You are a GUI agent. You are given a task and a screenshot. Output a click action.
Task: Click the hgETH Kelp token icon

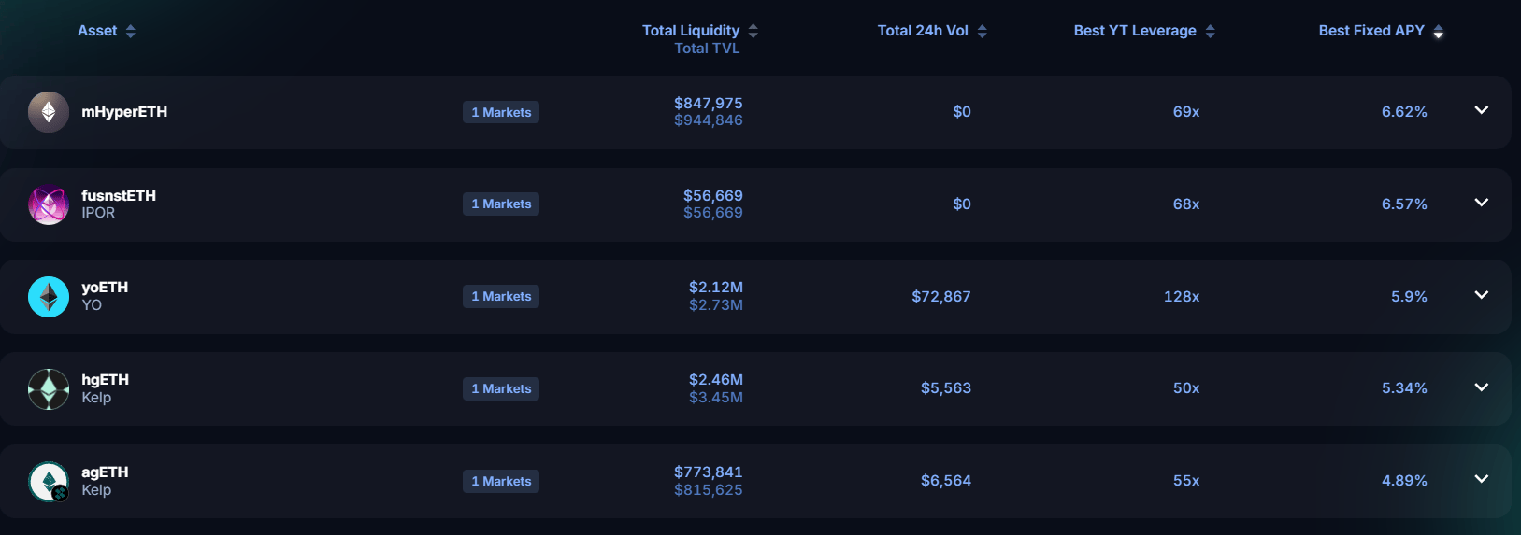pyautogui.click(x=49, y=389)
